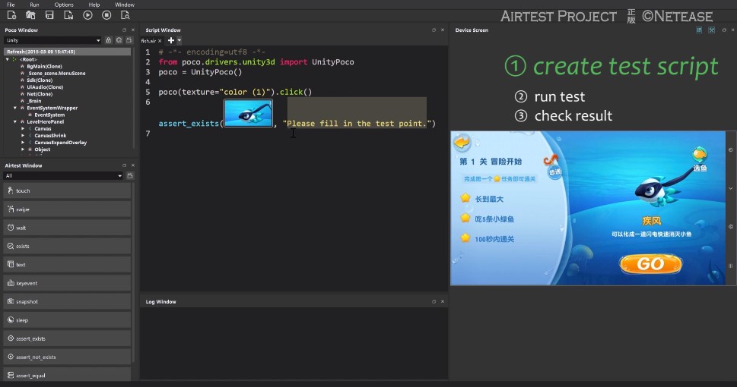737x387 pixels.
Task: Select UIAudio(Clone) tree item
Action: [45, 87]
